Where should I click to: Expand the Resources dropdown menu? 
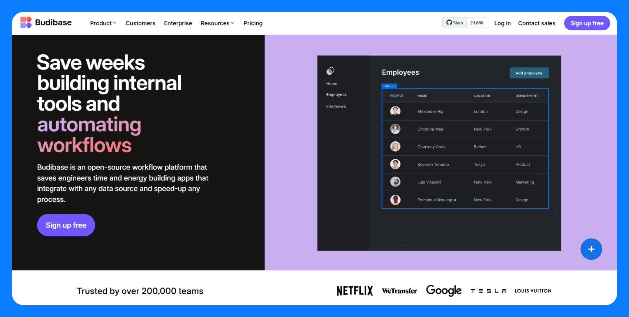[217, 23]
